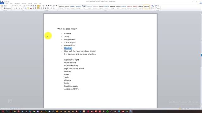Switch to the View tab

point(40,3)
